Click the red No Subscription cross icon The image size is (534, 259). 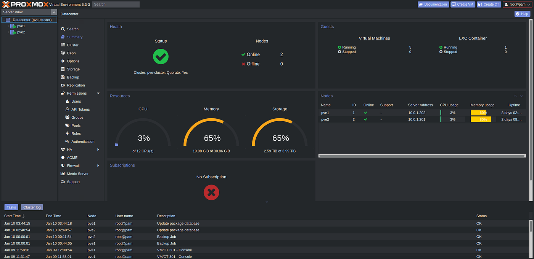coord(211,192)
